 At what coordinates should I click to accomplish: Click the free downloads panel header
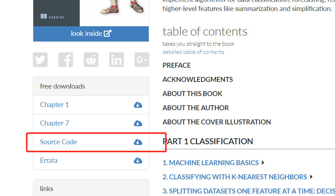[x=91, y=86]
